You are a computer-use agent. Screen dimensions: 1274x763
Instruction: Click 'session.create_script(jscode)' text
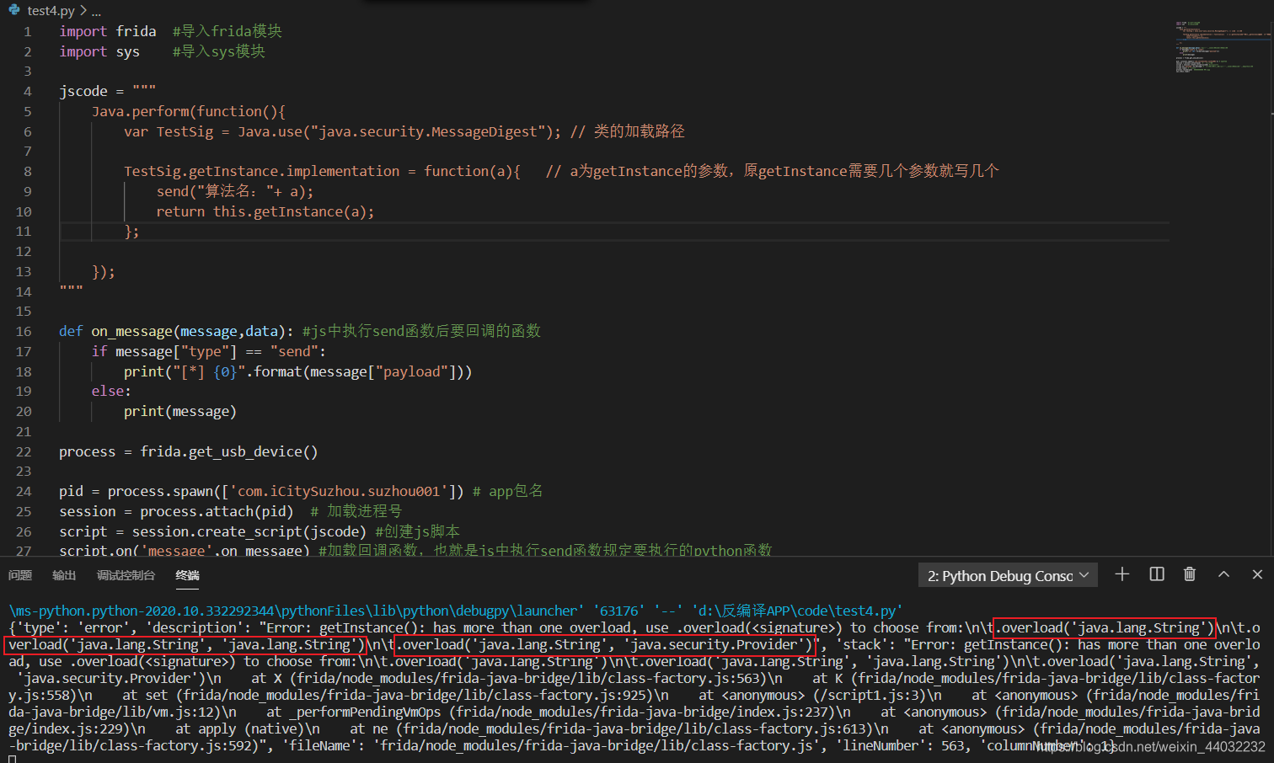pyautogui.click(x=249, y=532)
